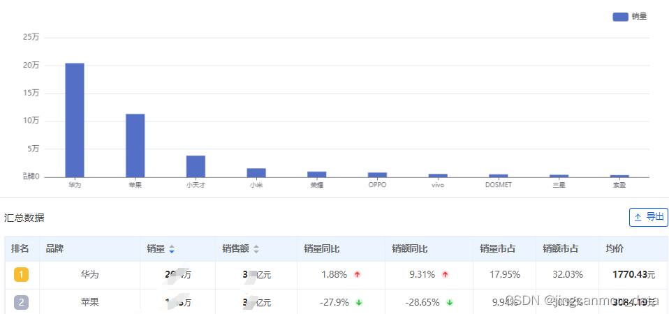Image resolution: width=669 pixels, height=314 pixels.
Task: Click the green down arrow beside -27.9%
Action: 359,303
